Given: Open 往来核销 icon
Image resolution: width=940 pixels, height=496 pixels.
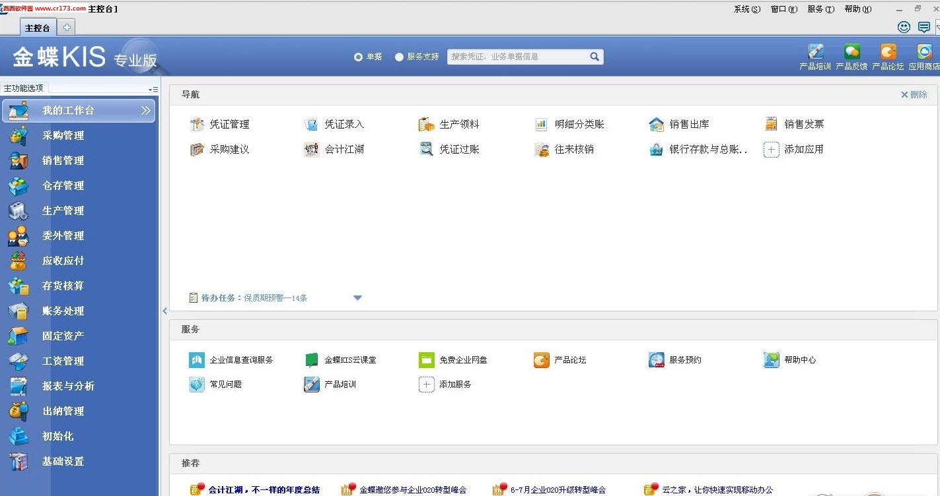Looking at the screenshot, I should click(541, 150).
